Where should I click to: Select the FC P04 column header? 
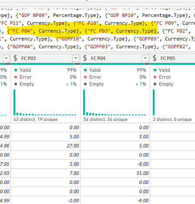click(115, 58)
